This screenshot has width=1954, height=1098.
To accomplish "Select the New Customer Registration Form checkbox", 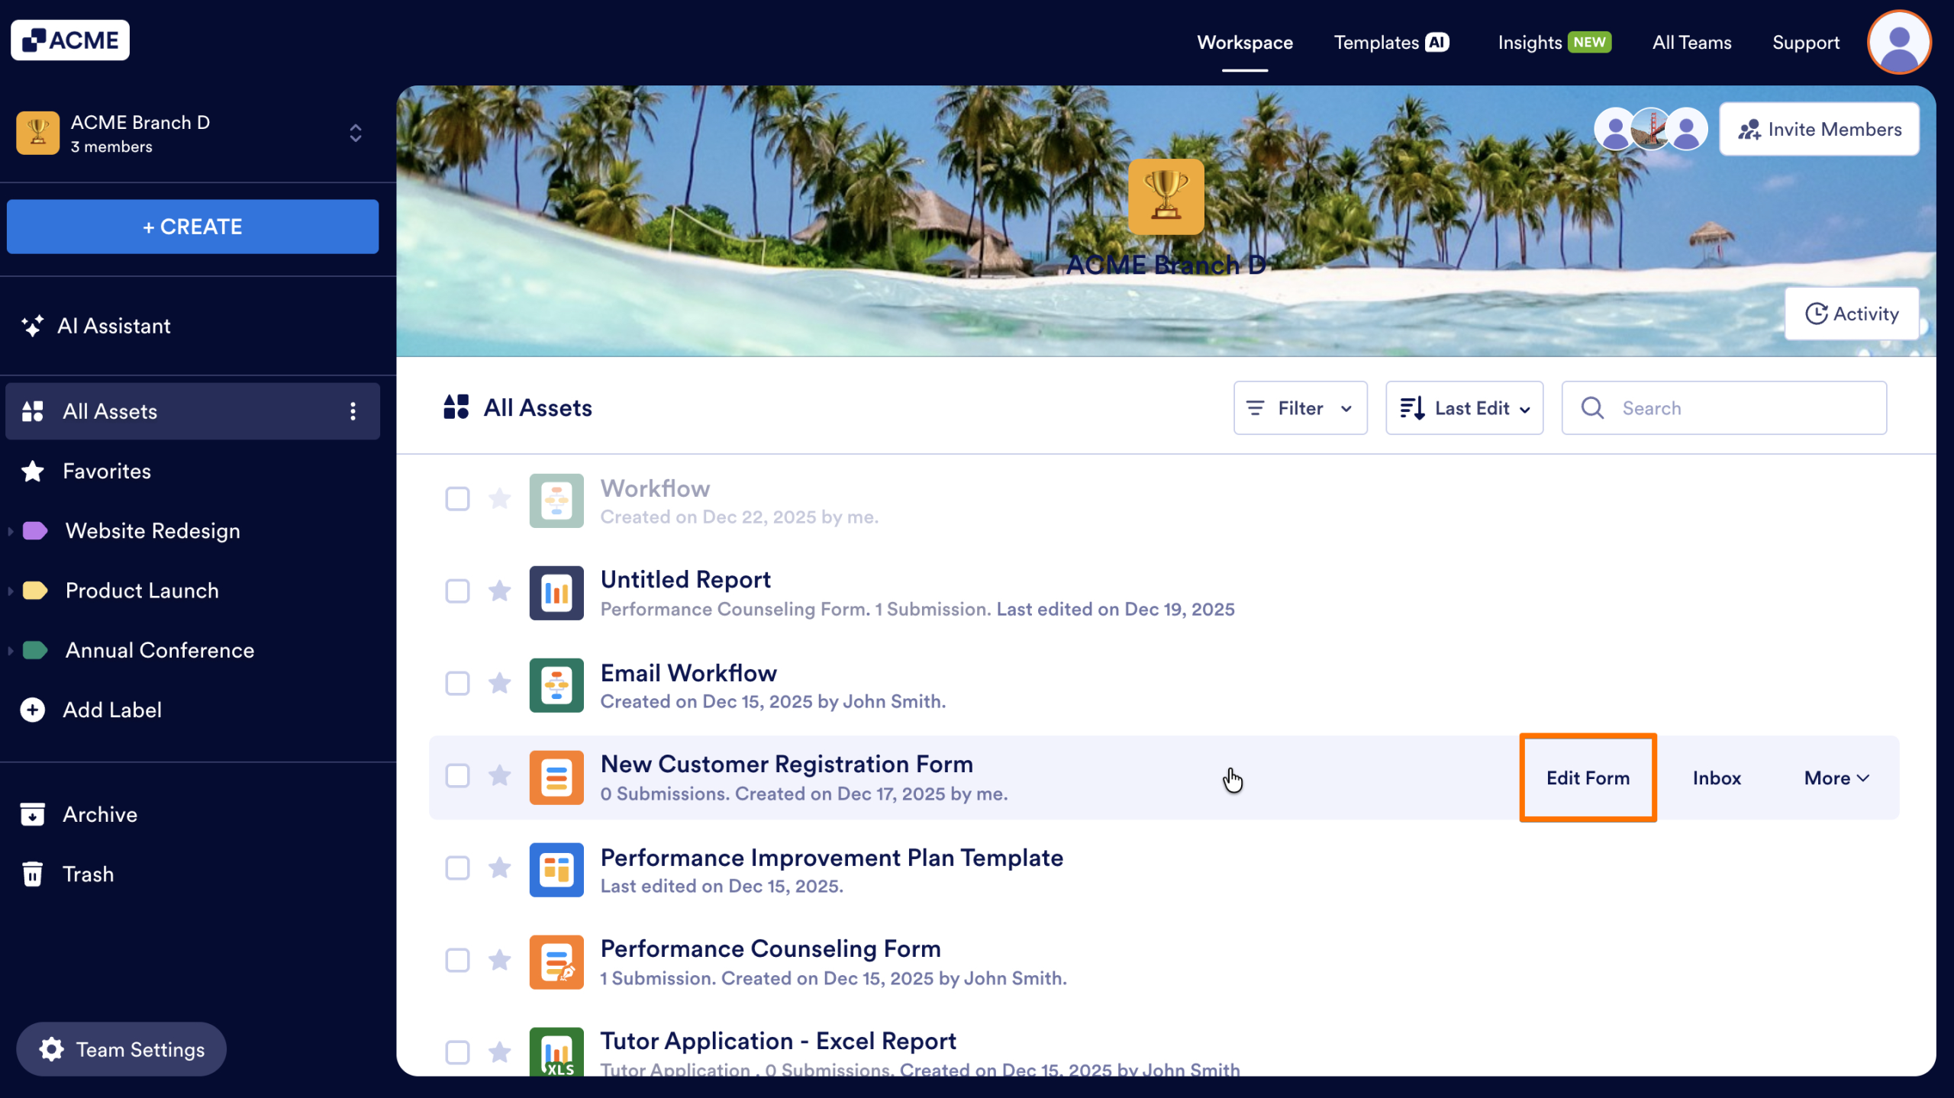I will click(x=458, y=776).
